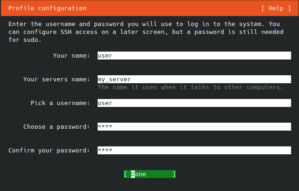
Task: Focus the Choose a password field
Action: click(x=194, y=126)
